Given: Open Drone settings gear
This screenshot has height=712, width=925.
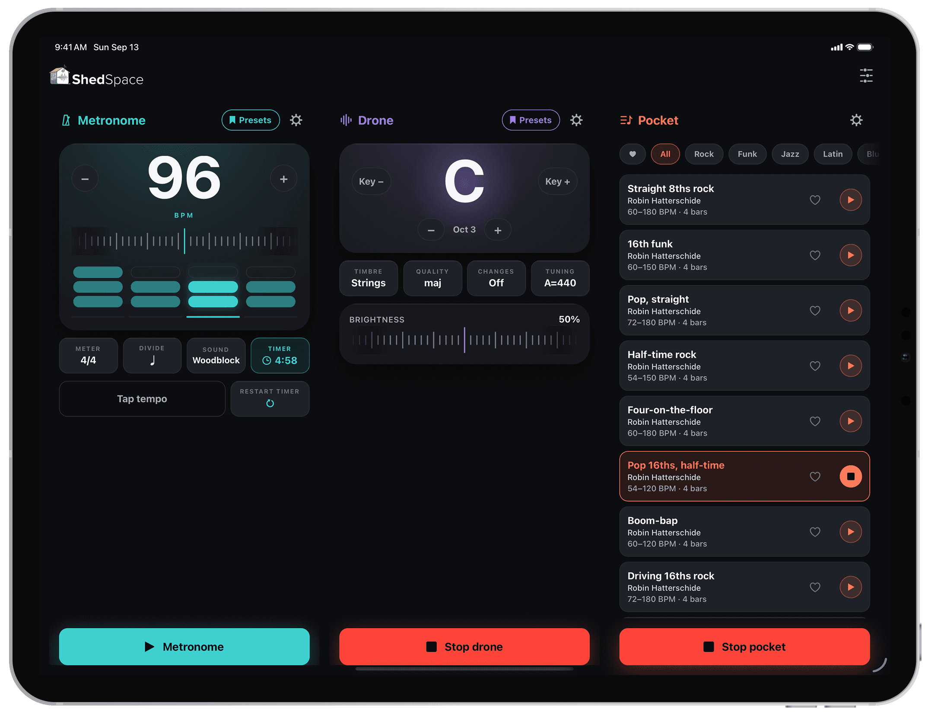Looking at the screenshot, I should tap(576, 120).
